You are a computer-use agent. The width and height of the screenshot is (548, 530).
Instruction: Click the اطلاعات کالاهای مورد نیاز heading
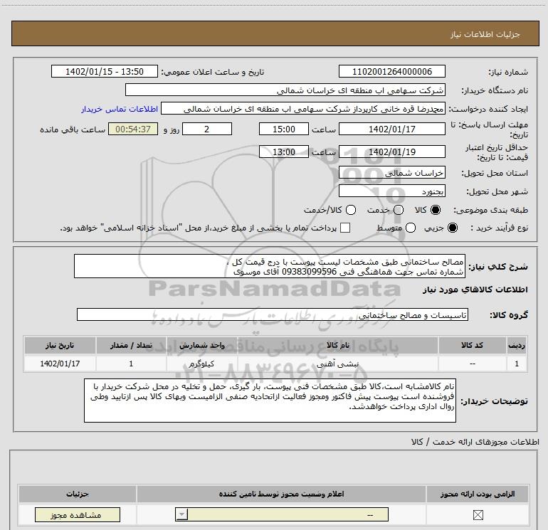475,290
